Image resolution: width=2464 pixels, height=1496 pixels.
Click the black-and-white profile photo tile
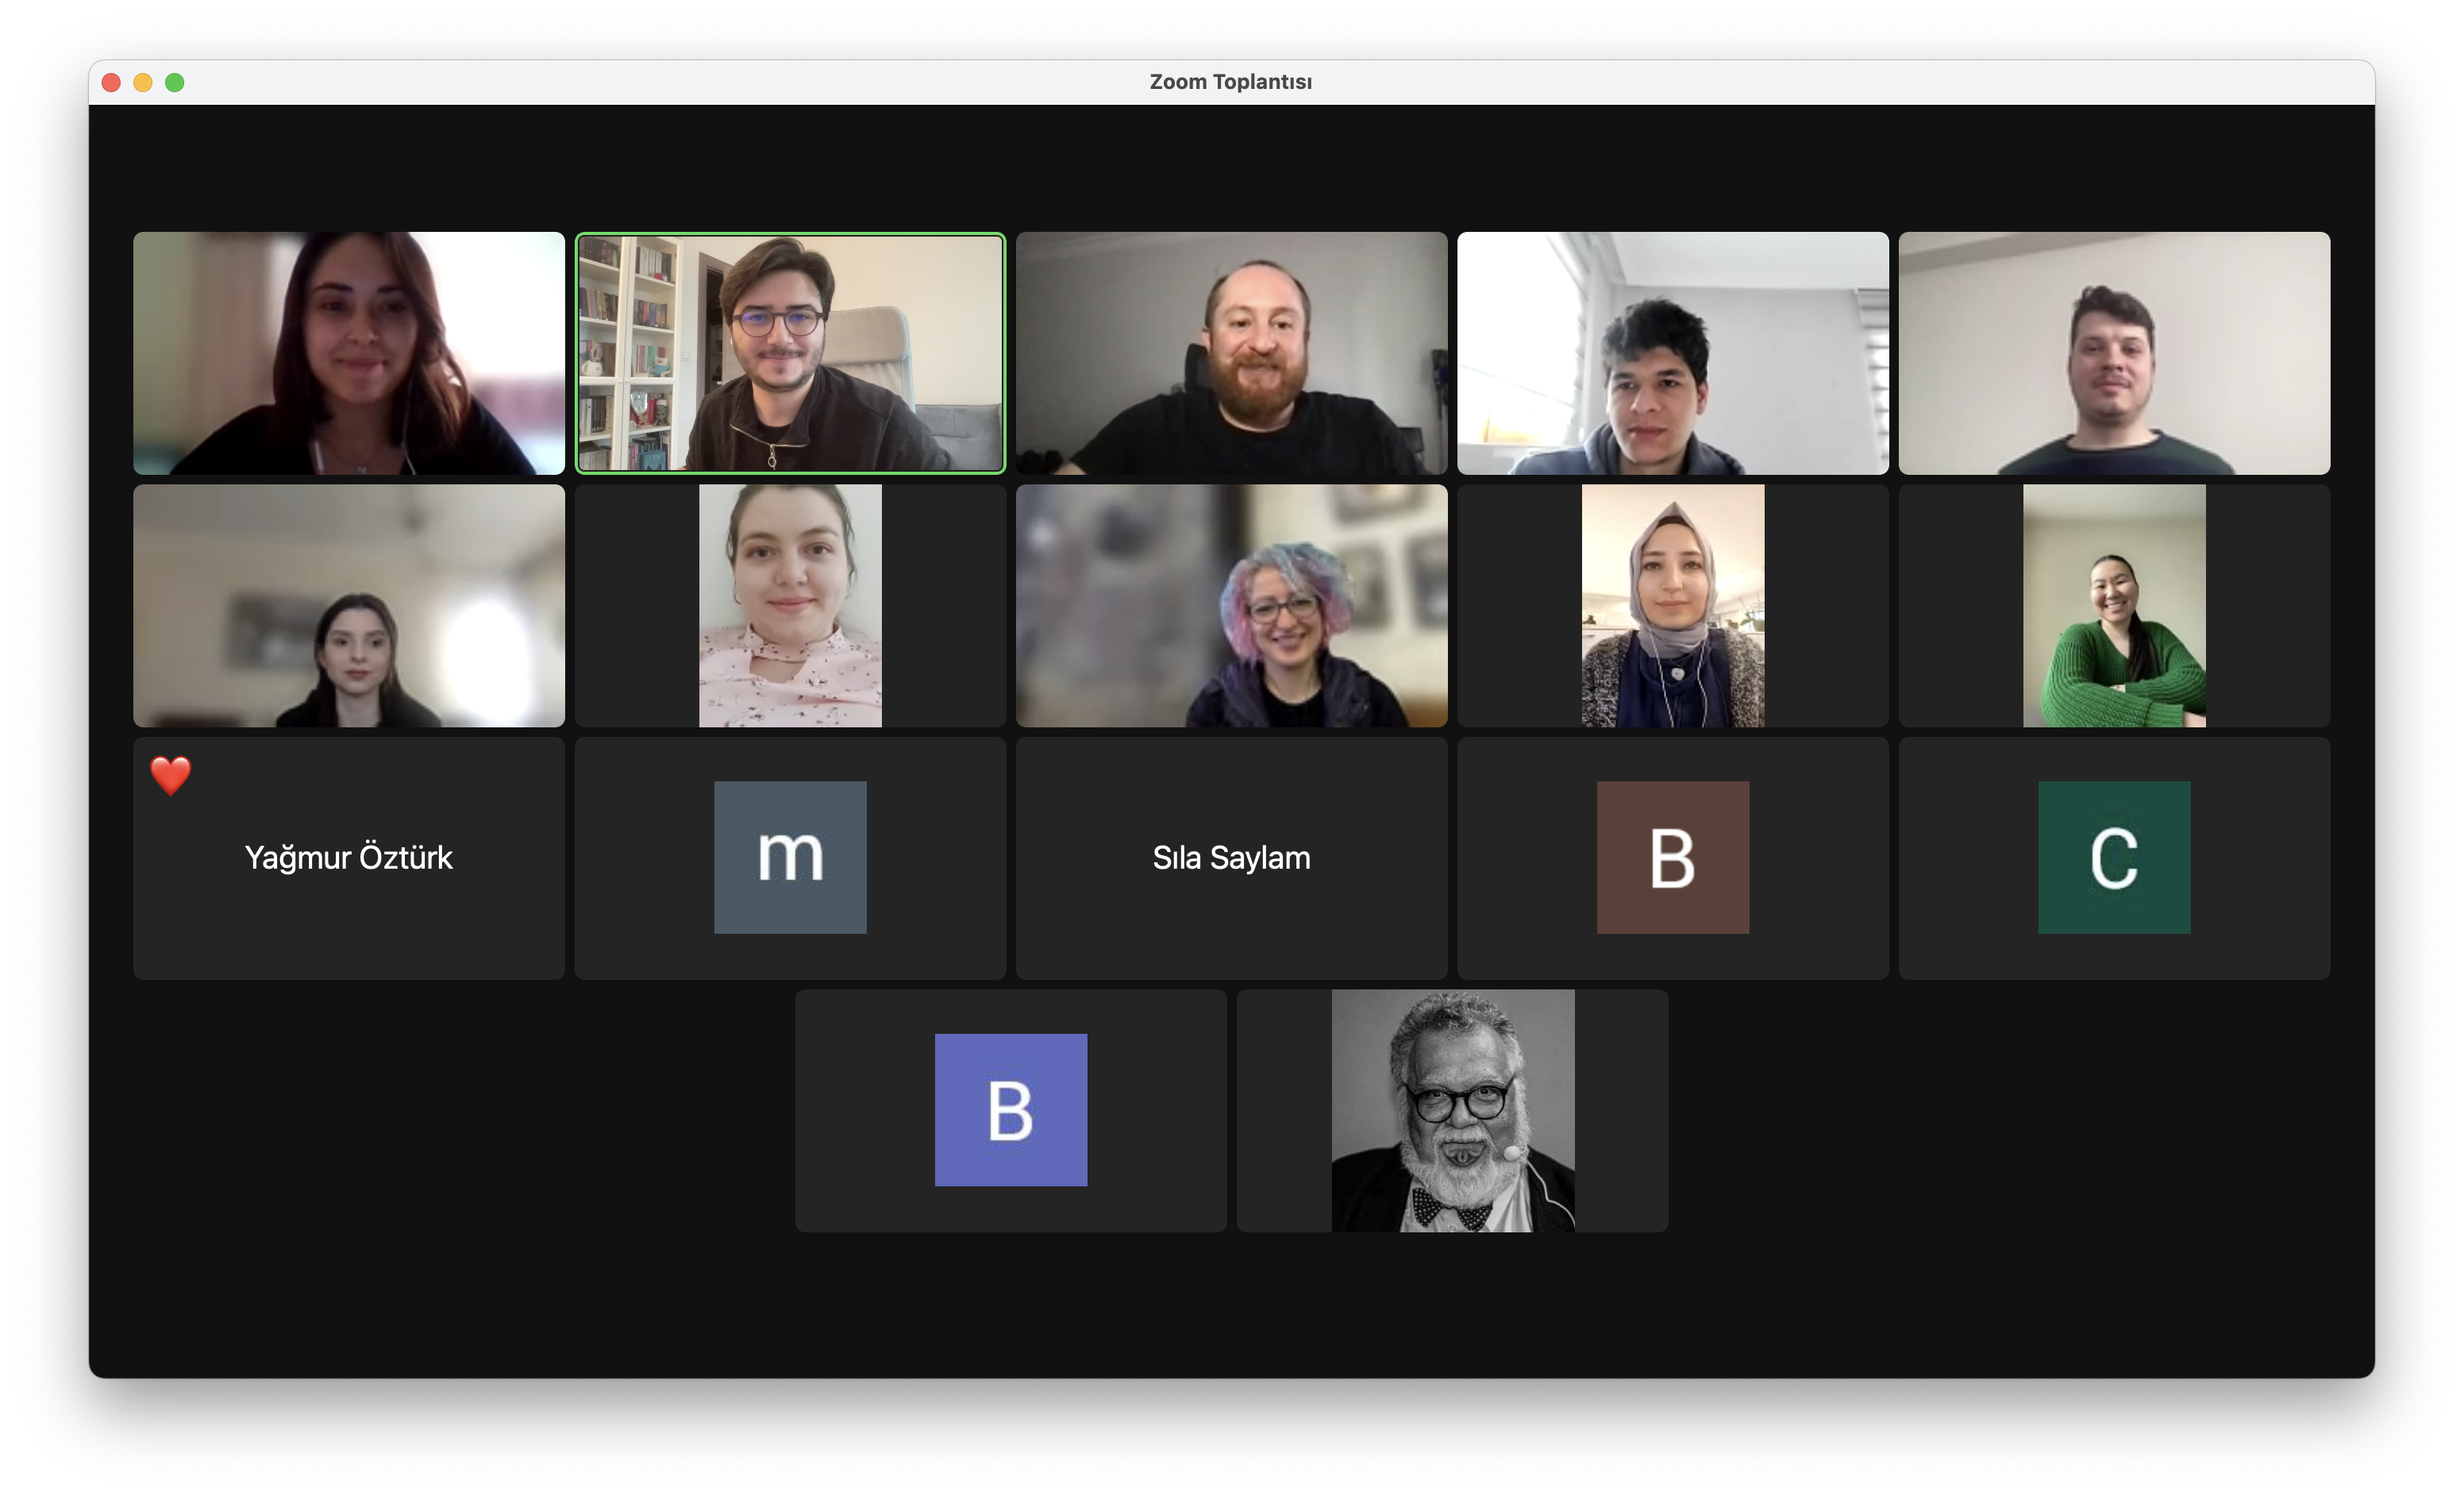click(x=1452, y=1110)
